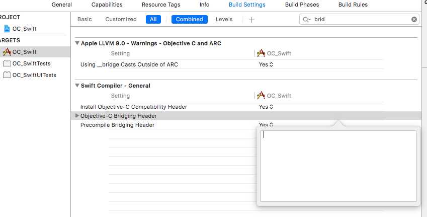Open the search magnifier options
The height and width of the screenshot is (217, 427).
(x=307, y=19)
